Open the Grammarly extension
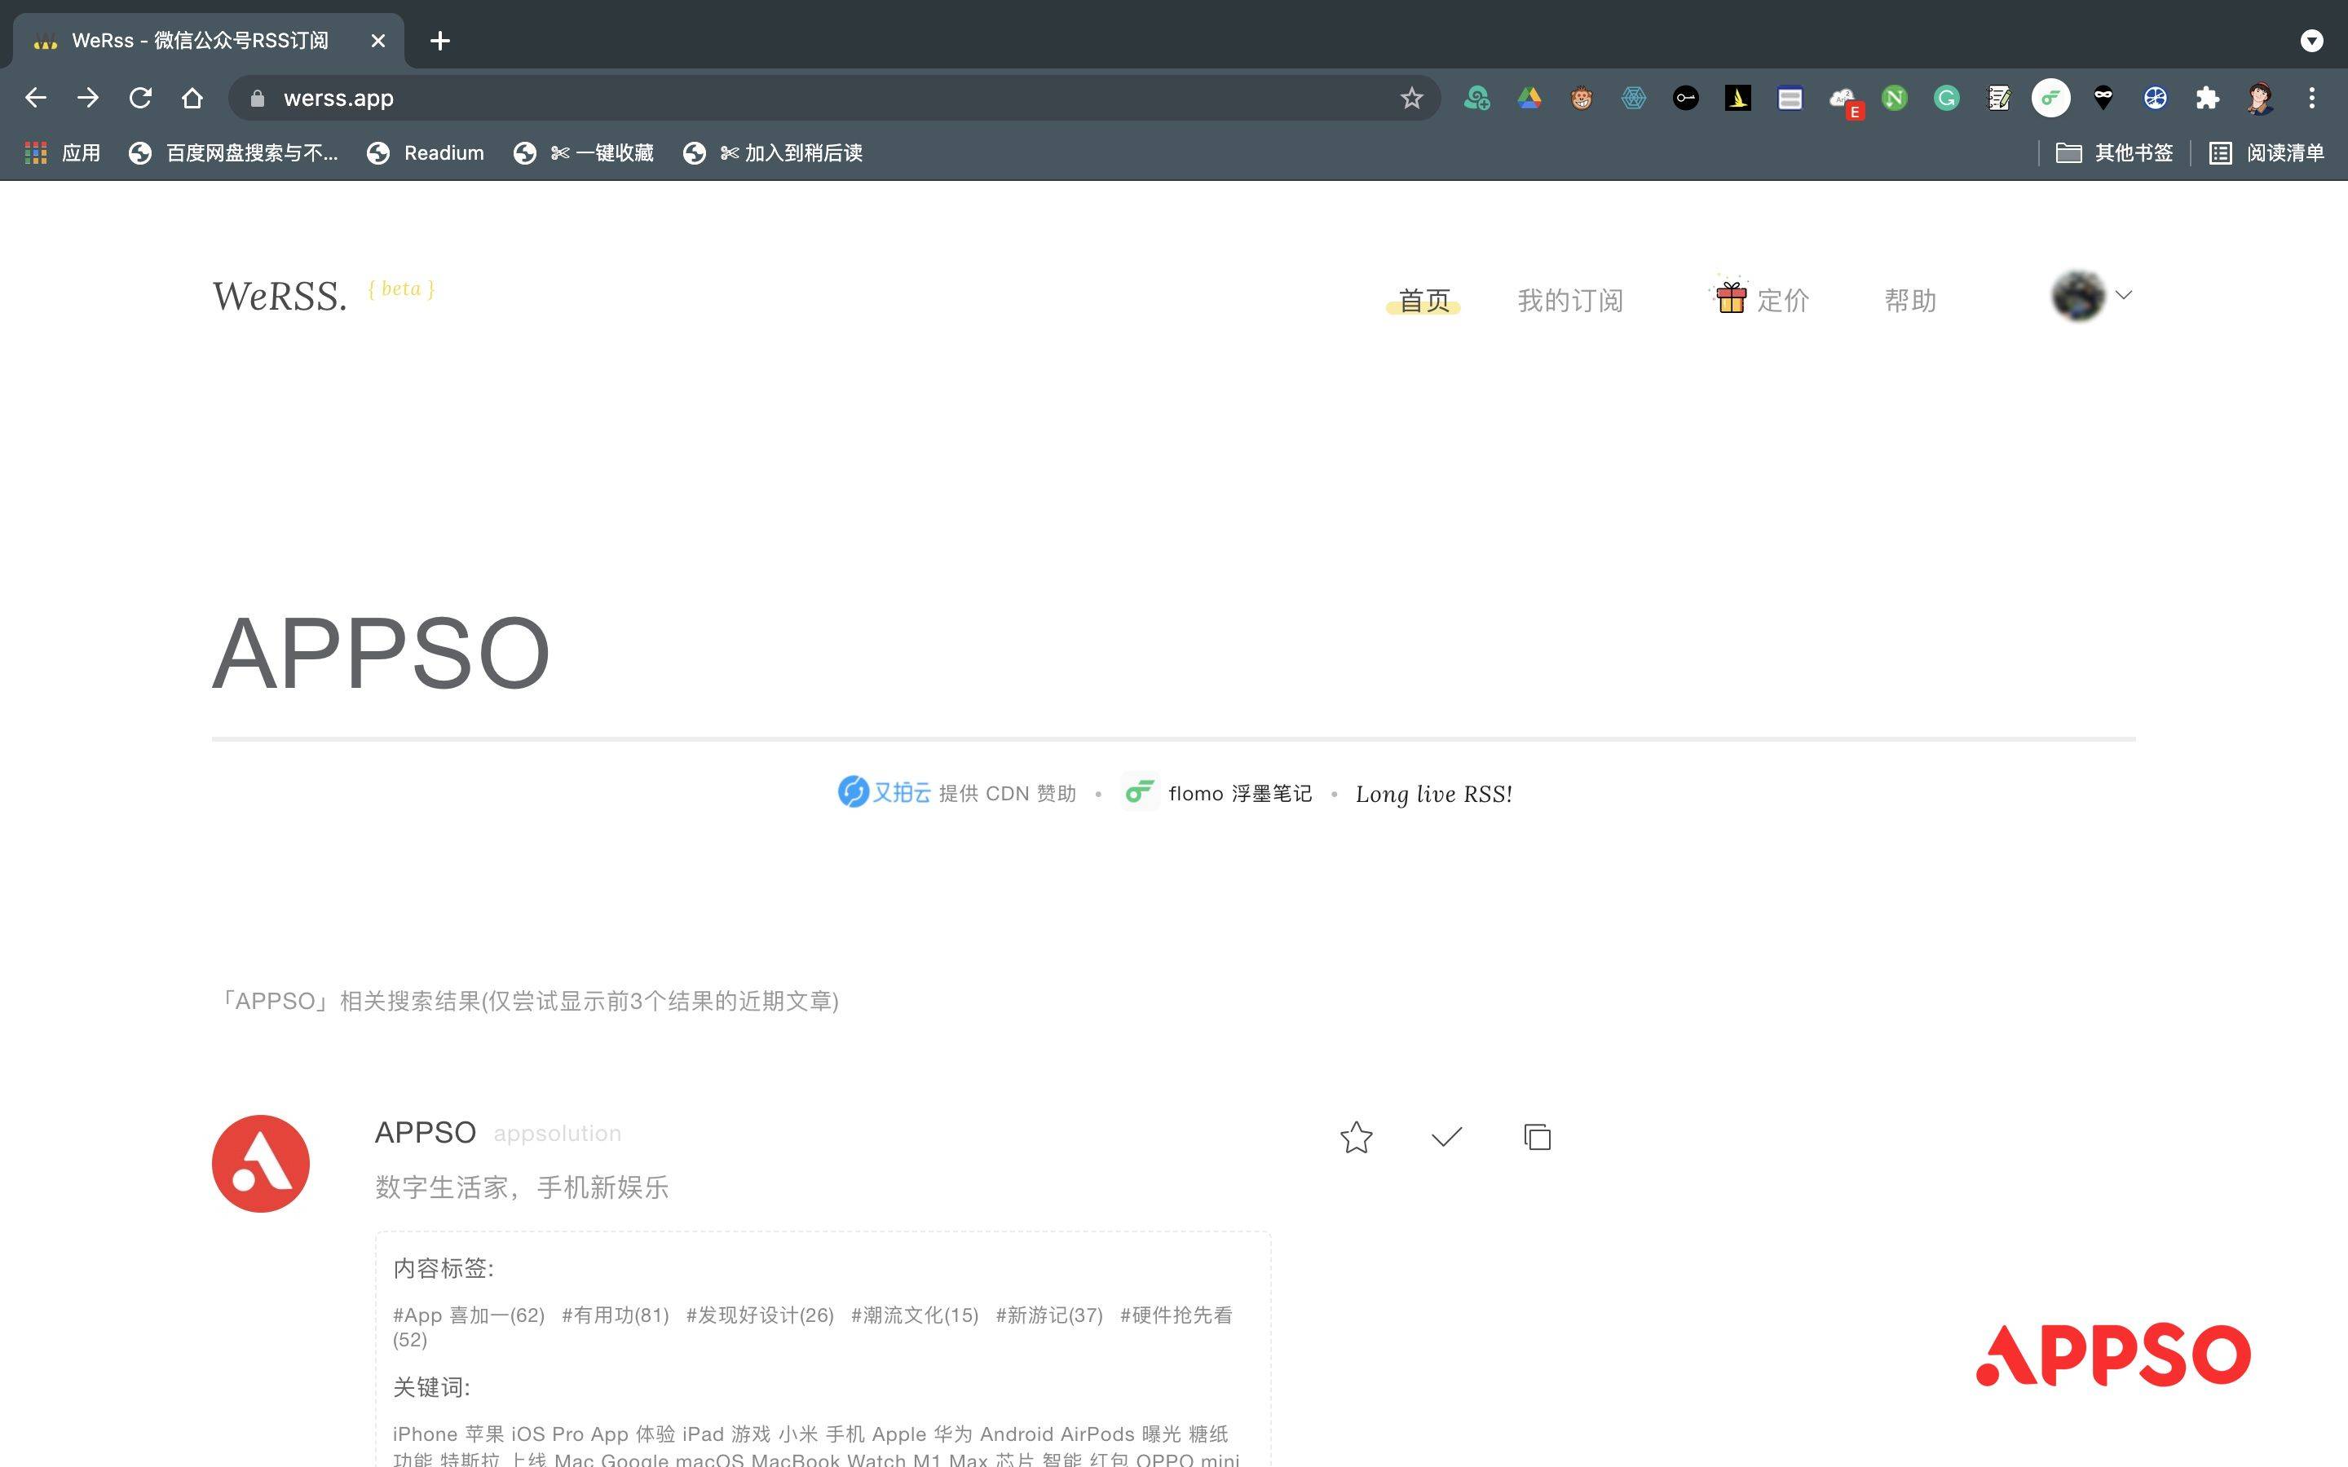The height and width of the screenshot is (1467, 2348). (x=1945, y=98)
